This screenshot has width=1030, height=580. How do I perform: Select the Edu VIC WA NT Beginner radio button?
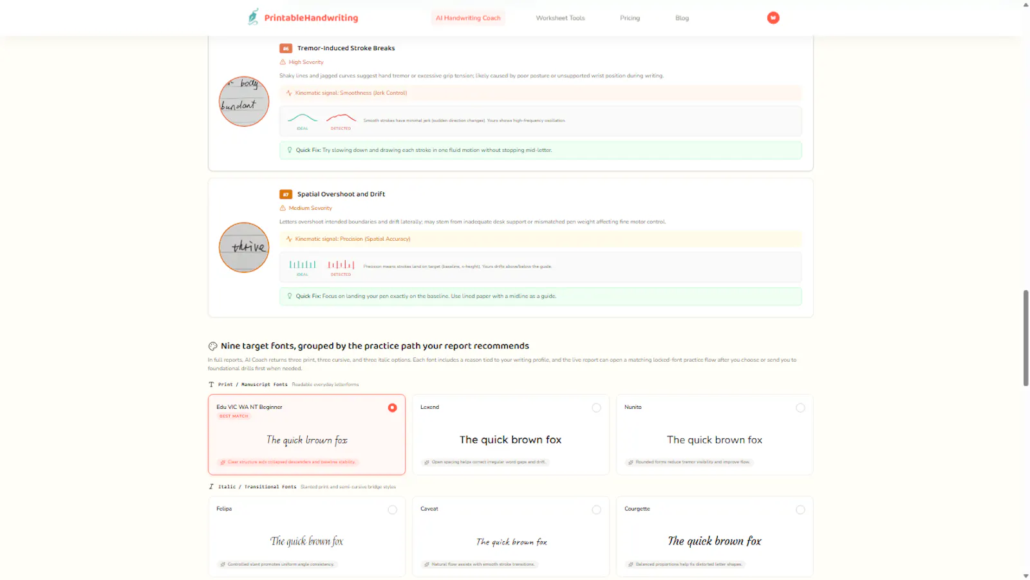tap(393, 408)
